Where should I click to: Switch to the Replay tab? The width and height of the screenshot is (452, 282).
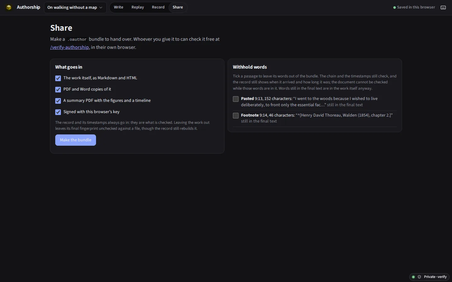tap(137, 7)
